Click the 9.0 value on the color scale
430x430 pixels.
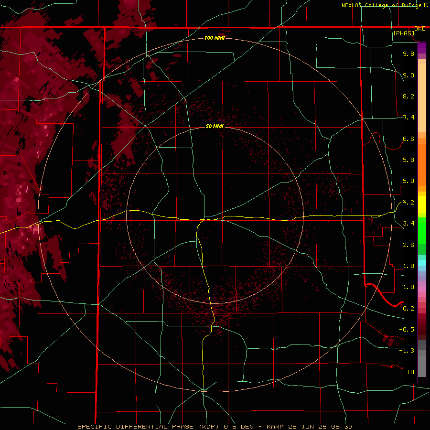pyautogui.click(x=408, y=75)
